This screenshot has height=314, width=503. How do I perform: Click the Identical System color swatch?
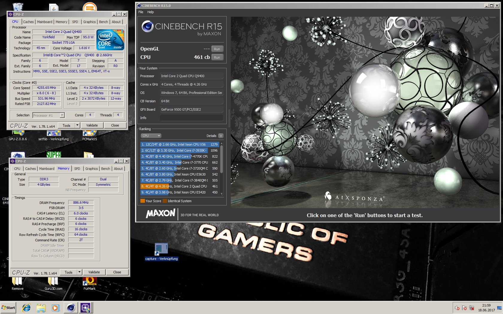165,201
